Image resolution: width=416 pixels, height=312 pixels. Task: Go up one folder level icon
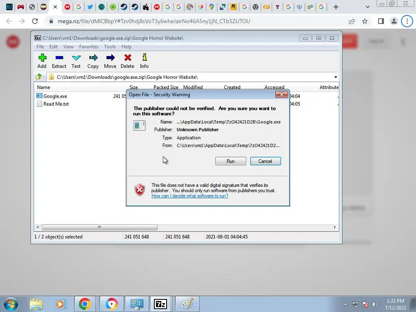click(39, 77)
